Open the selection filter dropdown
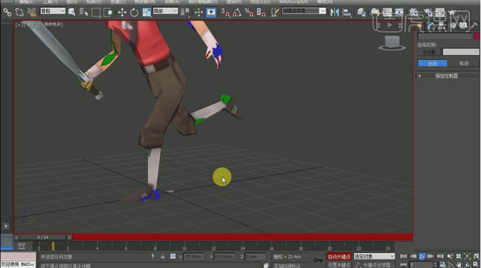 click(53, 11)
